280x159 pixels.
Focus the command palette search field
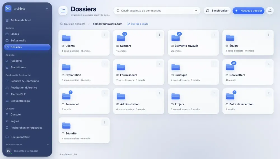[x=157, y=11]
